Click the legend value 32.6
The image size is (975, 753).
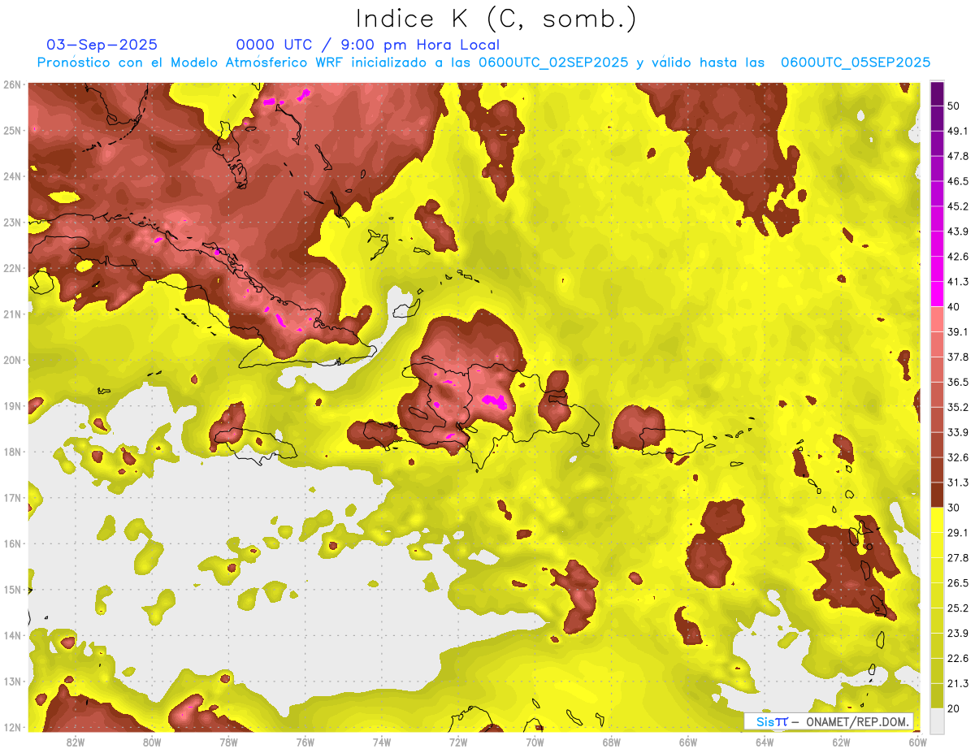[x=958, y=457]
